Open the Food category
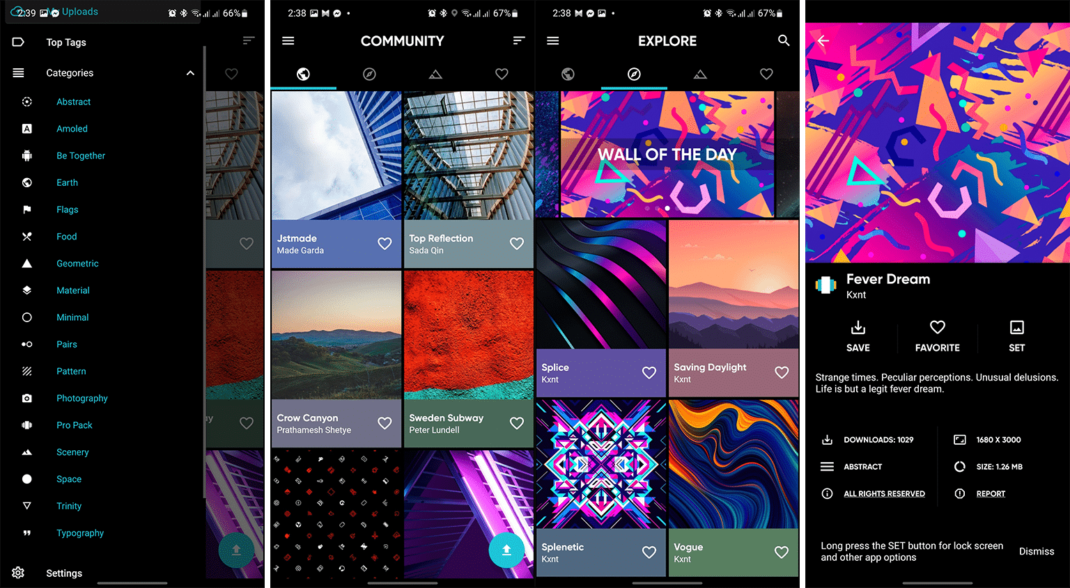1070x588 pixels. click(66, 237)
